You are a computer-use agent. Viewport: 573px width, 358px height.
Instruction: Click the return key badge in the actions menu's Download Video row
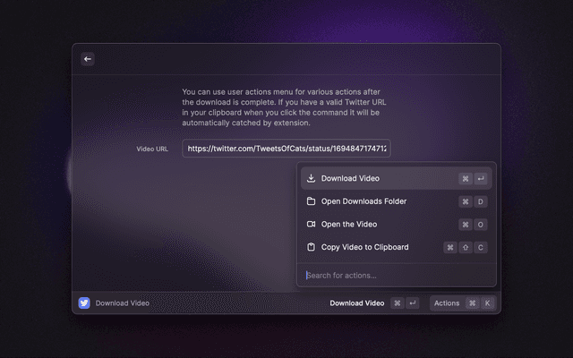pyautogui.click(x=481, y=178)
